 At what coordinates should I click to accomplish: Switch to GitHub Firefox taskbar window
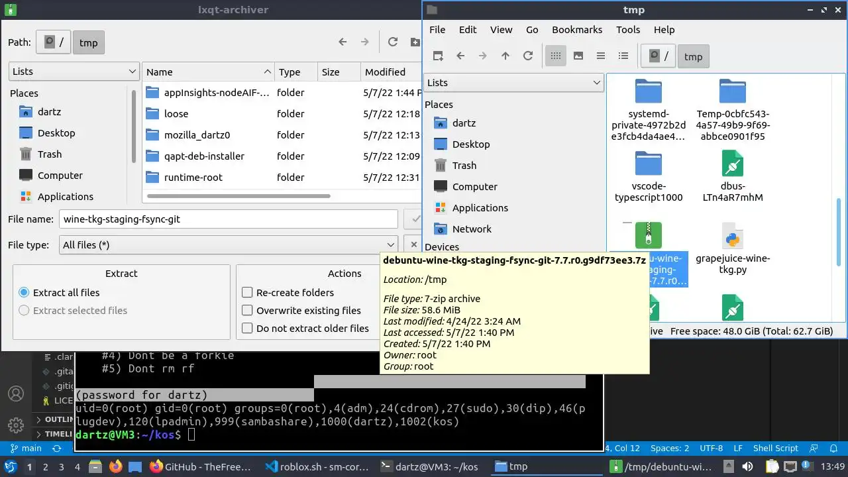(x=200, y=466)
